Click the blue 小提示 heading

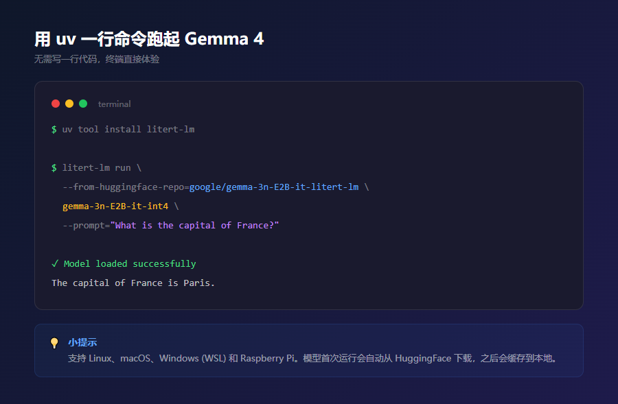(x=82, y=342)
